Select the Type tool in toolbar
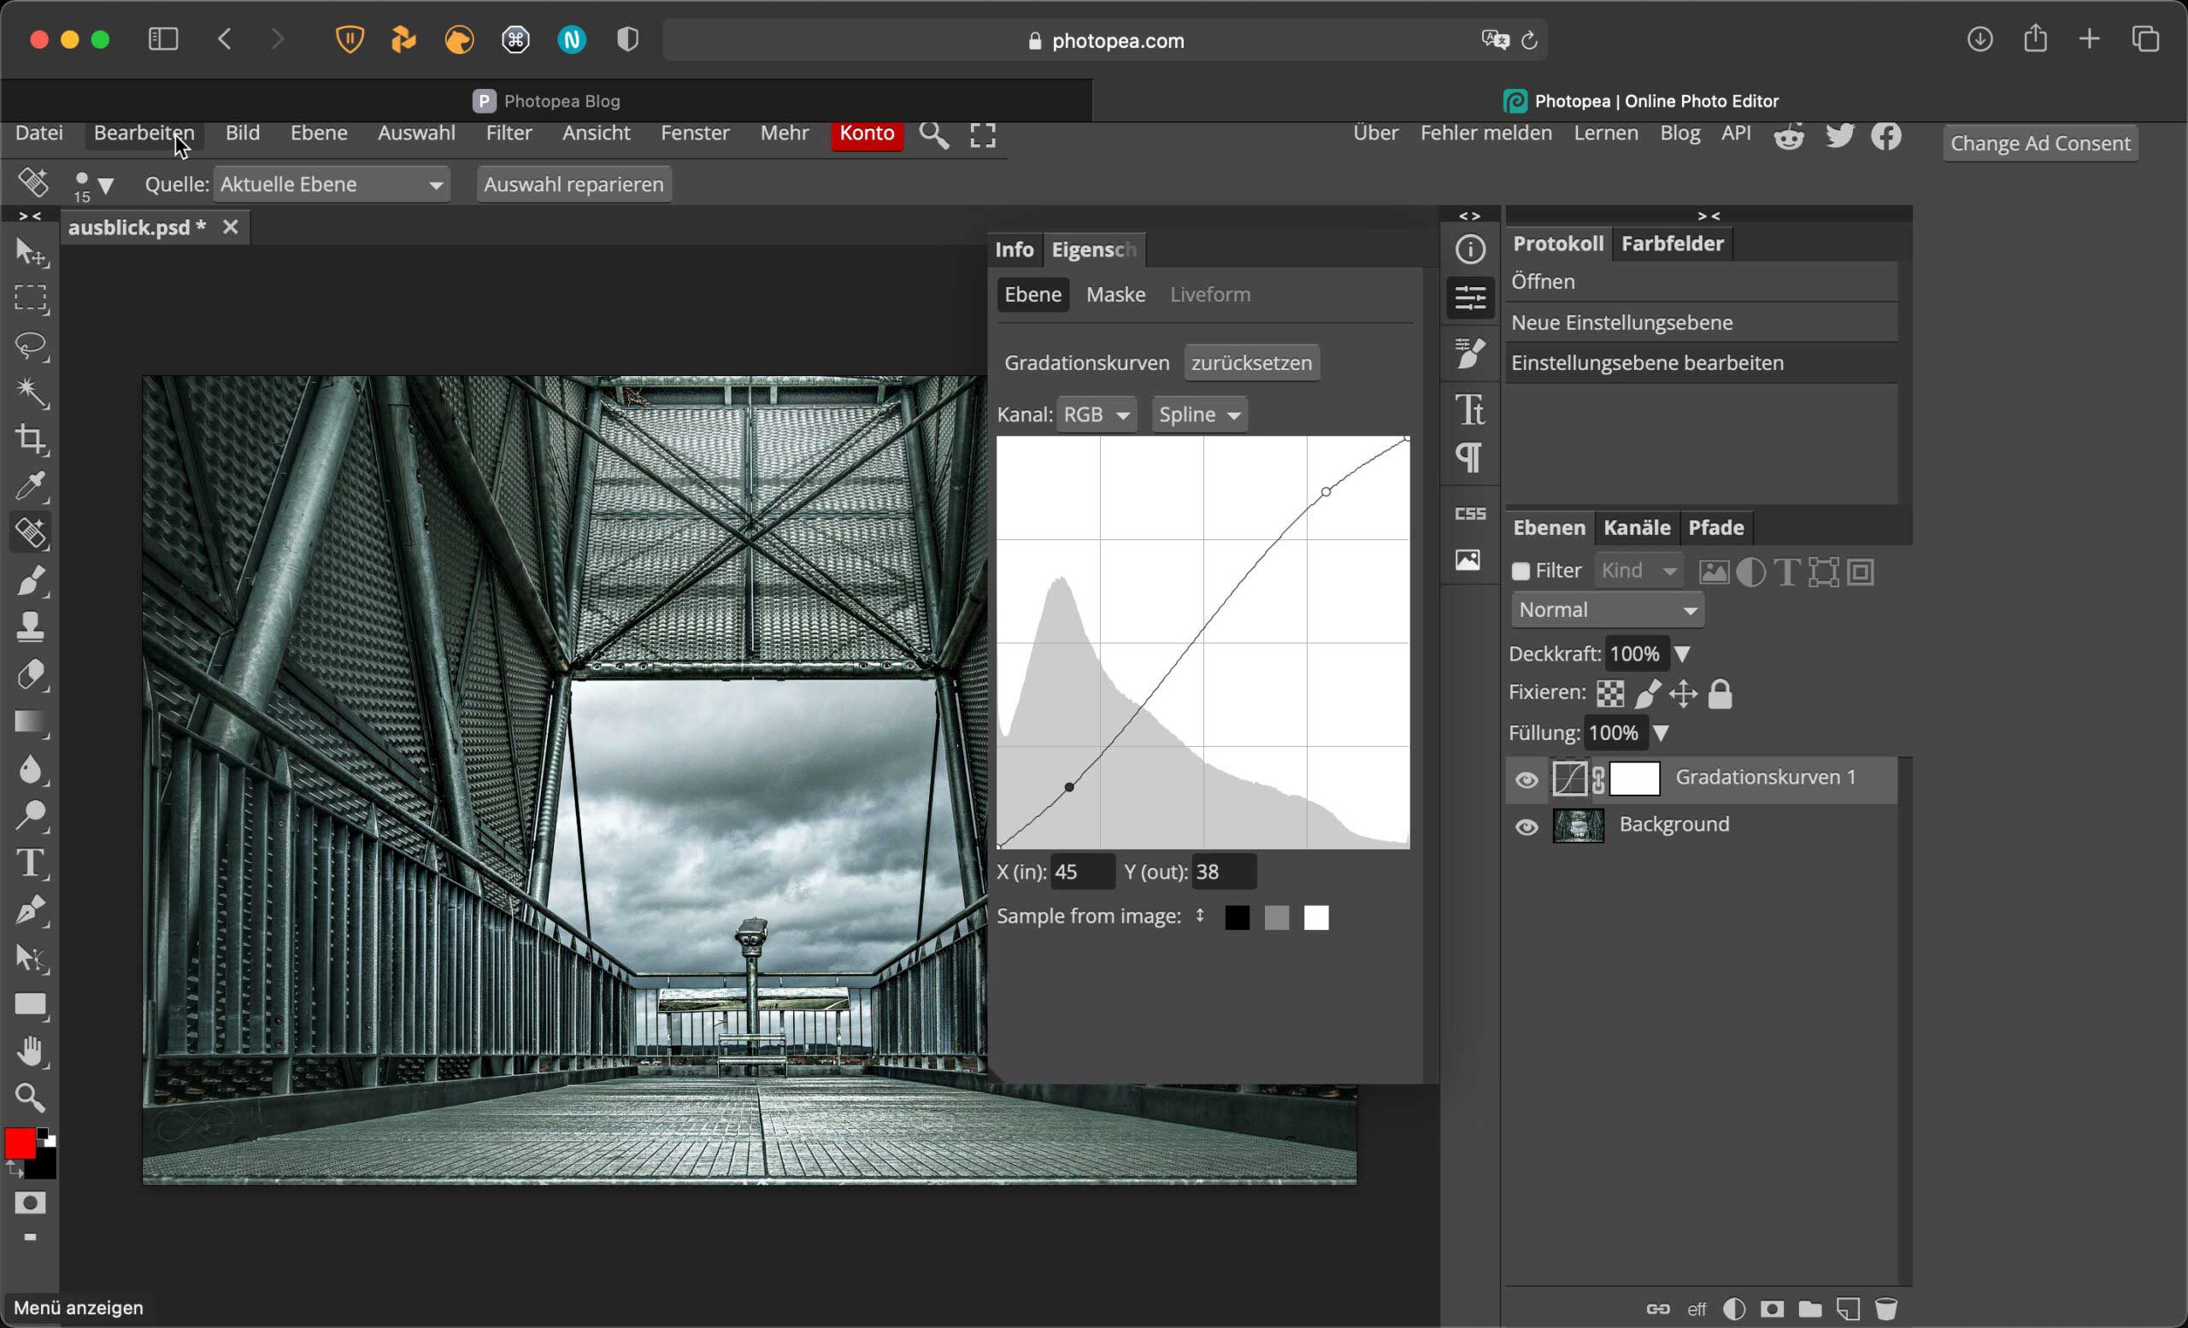The height and width of the screenshot is (1328, 2188). point(31,863)
